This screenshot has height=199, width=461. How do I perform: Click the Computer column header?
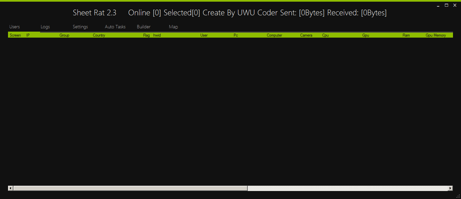[x=274, y=35]
